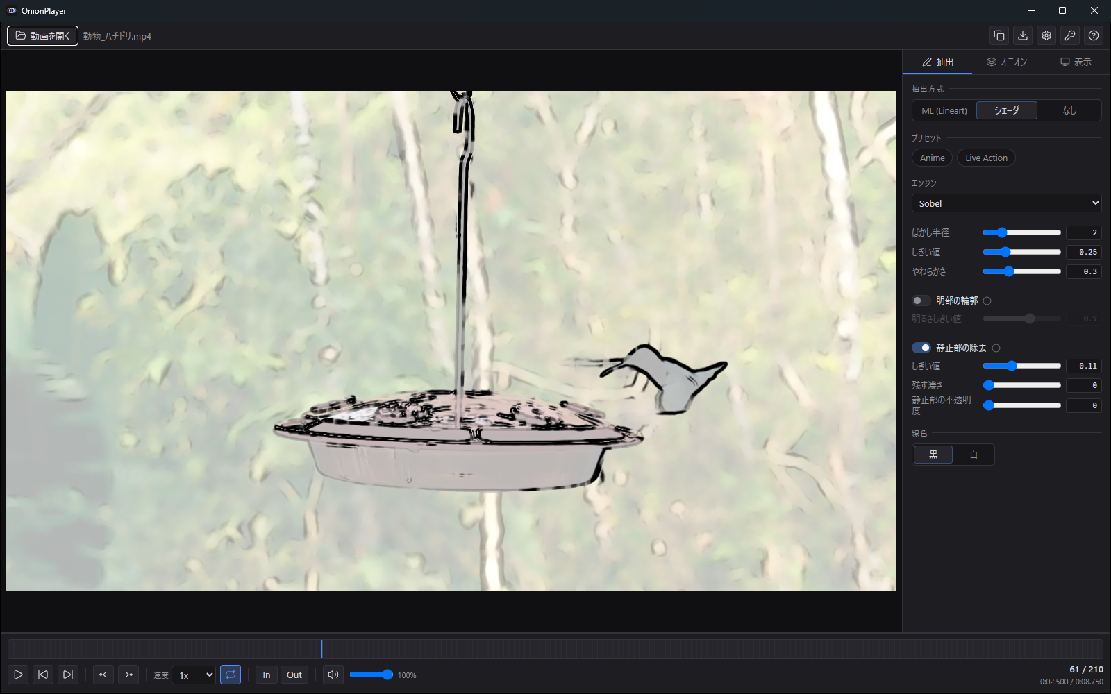Set line color to 白

974,455
